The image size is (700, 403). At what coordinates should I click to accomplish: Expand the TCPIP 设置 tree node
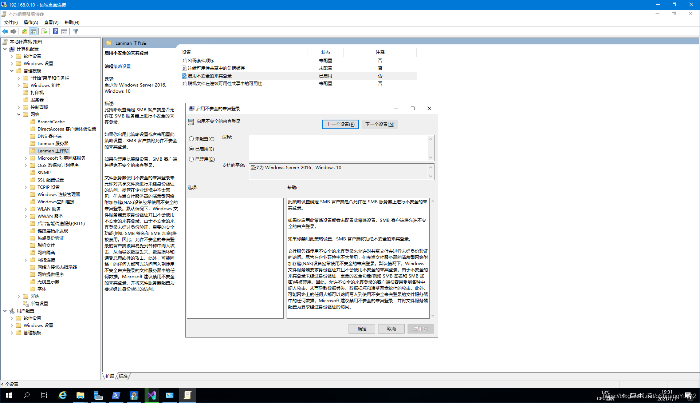(26, 187)
